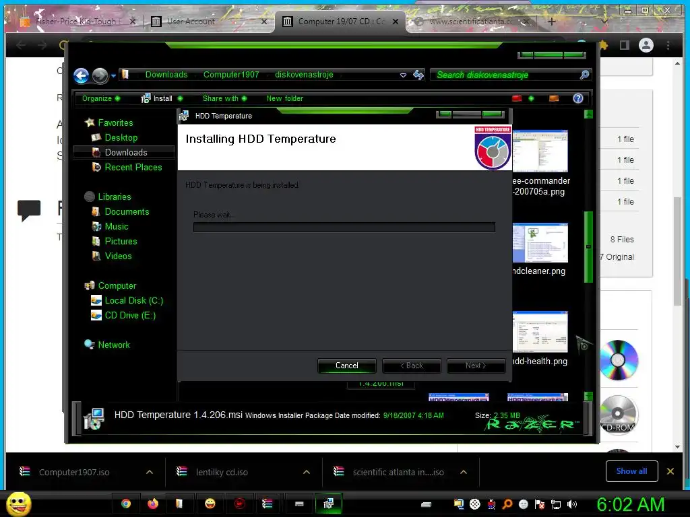This screenshot has height=517, width=690.
Task: Click the browser side panel icon
Action: click(x=625, y=45)
